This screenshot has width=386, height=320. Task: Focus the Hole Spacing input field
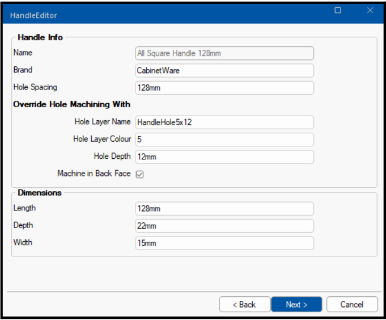pyautogui.click(x=224, y=88)
